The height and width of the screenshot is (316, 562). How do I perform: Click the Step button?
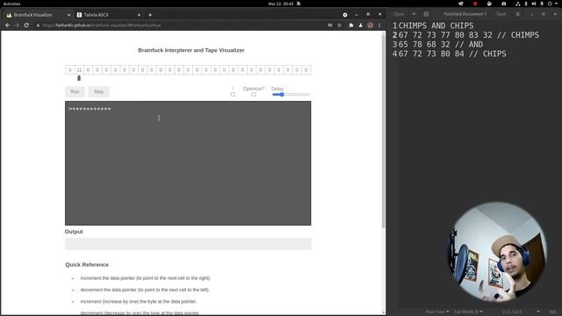click(98, 91)
